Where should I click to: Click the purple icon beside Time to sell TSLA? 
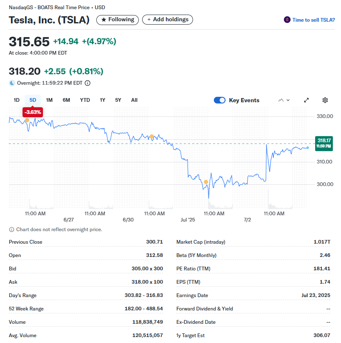(x=287, y=20)
